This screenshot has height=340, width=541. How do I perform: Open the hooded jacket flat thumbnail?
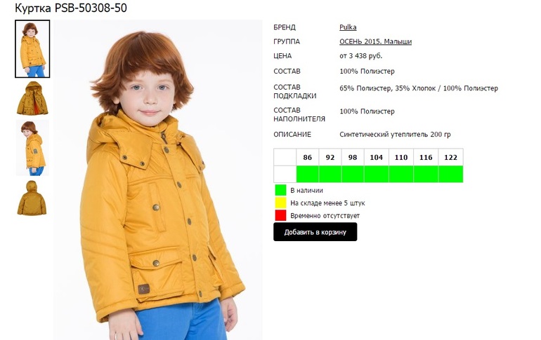[32, 98]
